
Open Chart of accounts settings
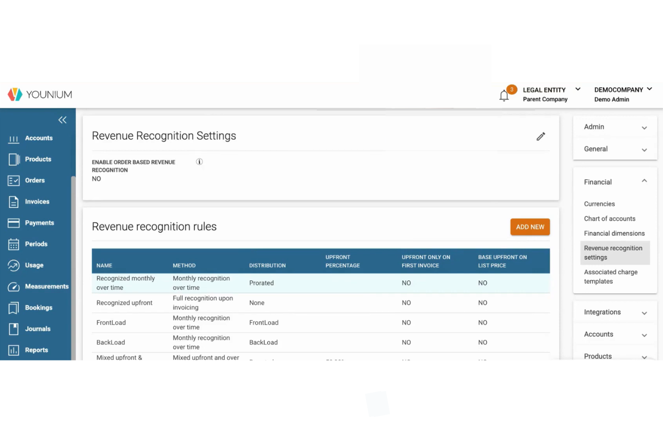tap(609, 219)
